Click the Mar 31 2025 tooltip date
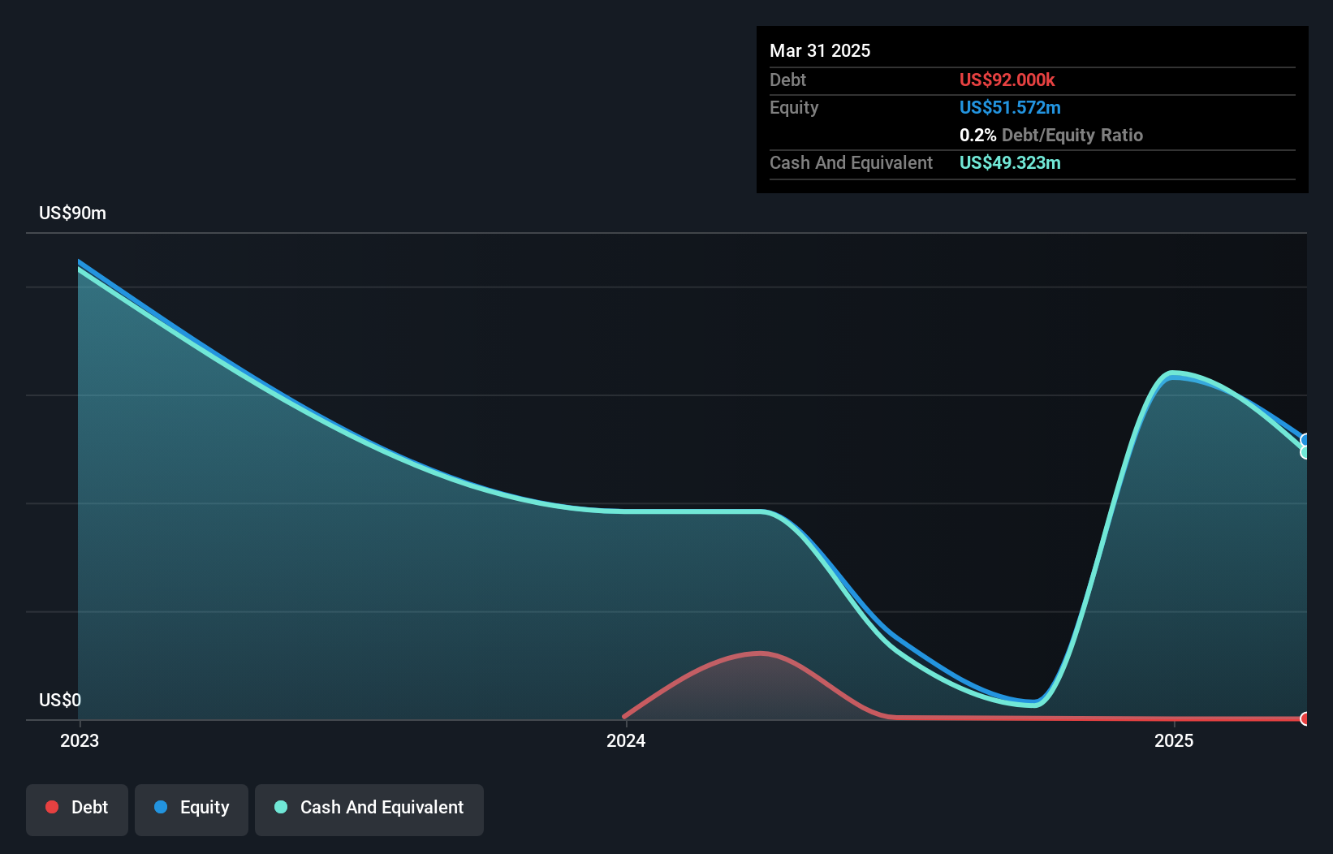The height and width of the screenshot is (854, 1333). [820, 50]
